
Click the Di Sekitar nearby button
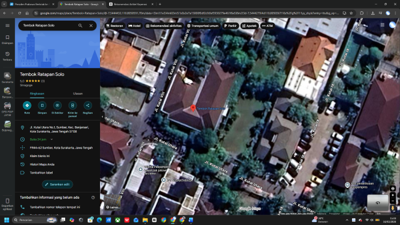click(x=57, y=106)
